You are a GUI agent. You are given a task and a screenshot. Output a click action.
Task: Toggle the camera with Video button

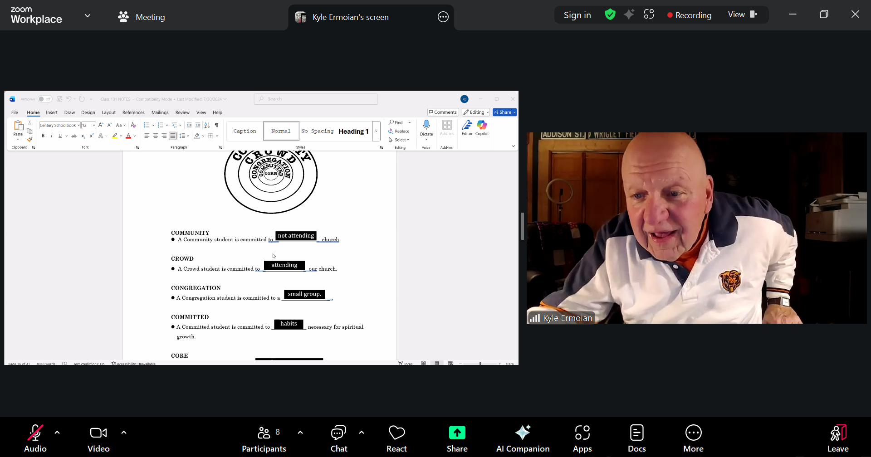coord(98,438)
